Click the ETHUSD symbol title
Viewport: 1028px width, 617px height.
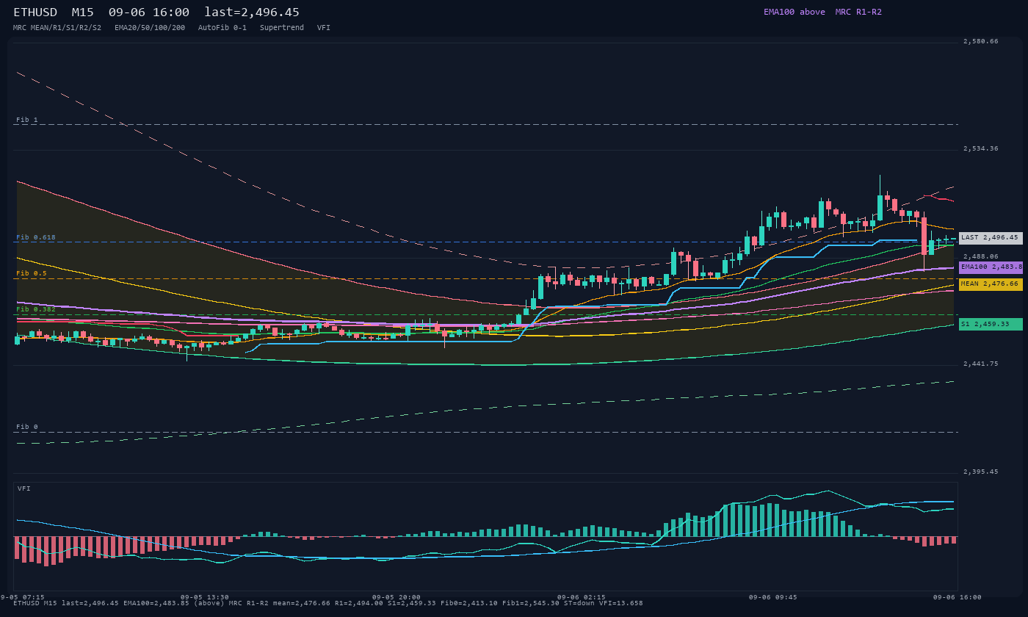[38, 12]
